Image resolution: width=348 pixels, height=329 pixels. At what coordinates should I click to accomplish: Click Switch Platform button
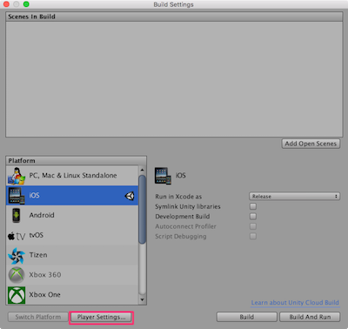click(x=38, y=317)
